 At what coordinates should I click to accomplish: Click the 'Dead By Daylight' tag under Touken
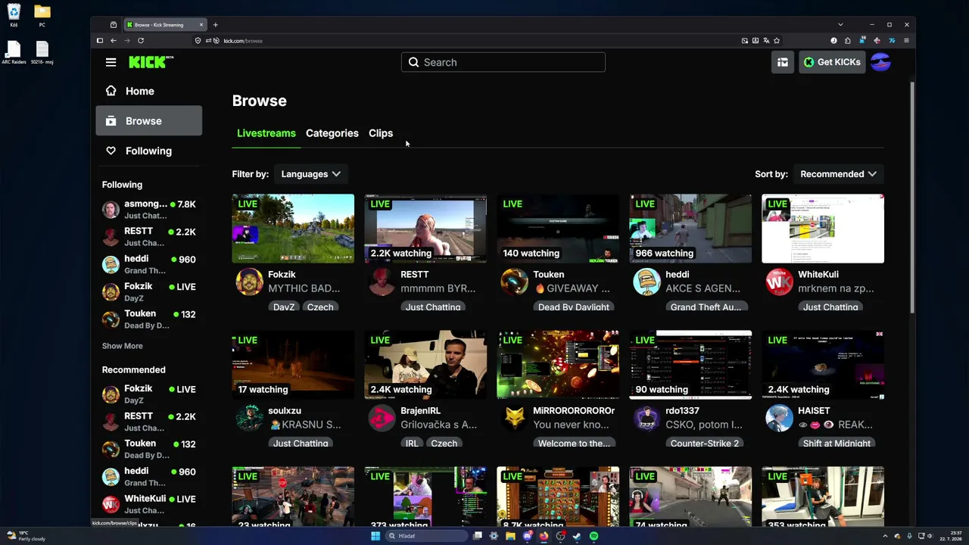(574, 307)
